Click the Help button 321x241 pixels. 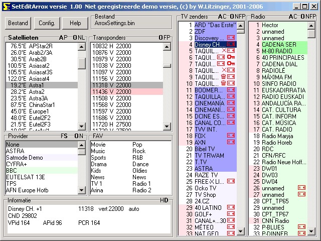pos(75,23)
